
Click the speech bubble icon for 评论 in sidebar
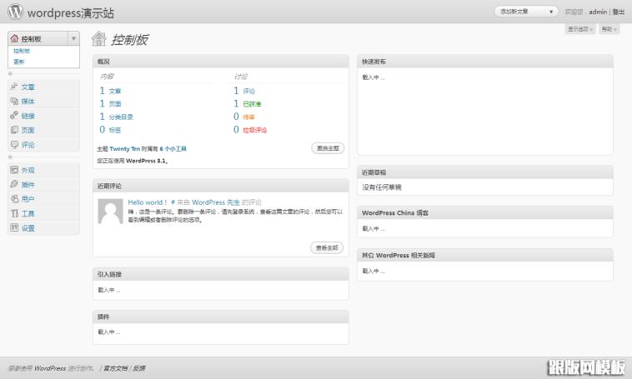pos(14,144)
